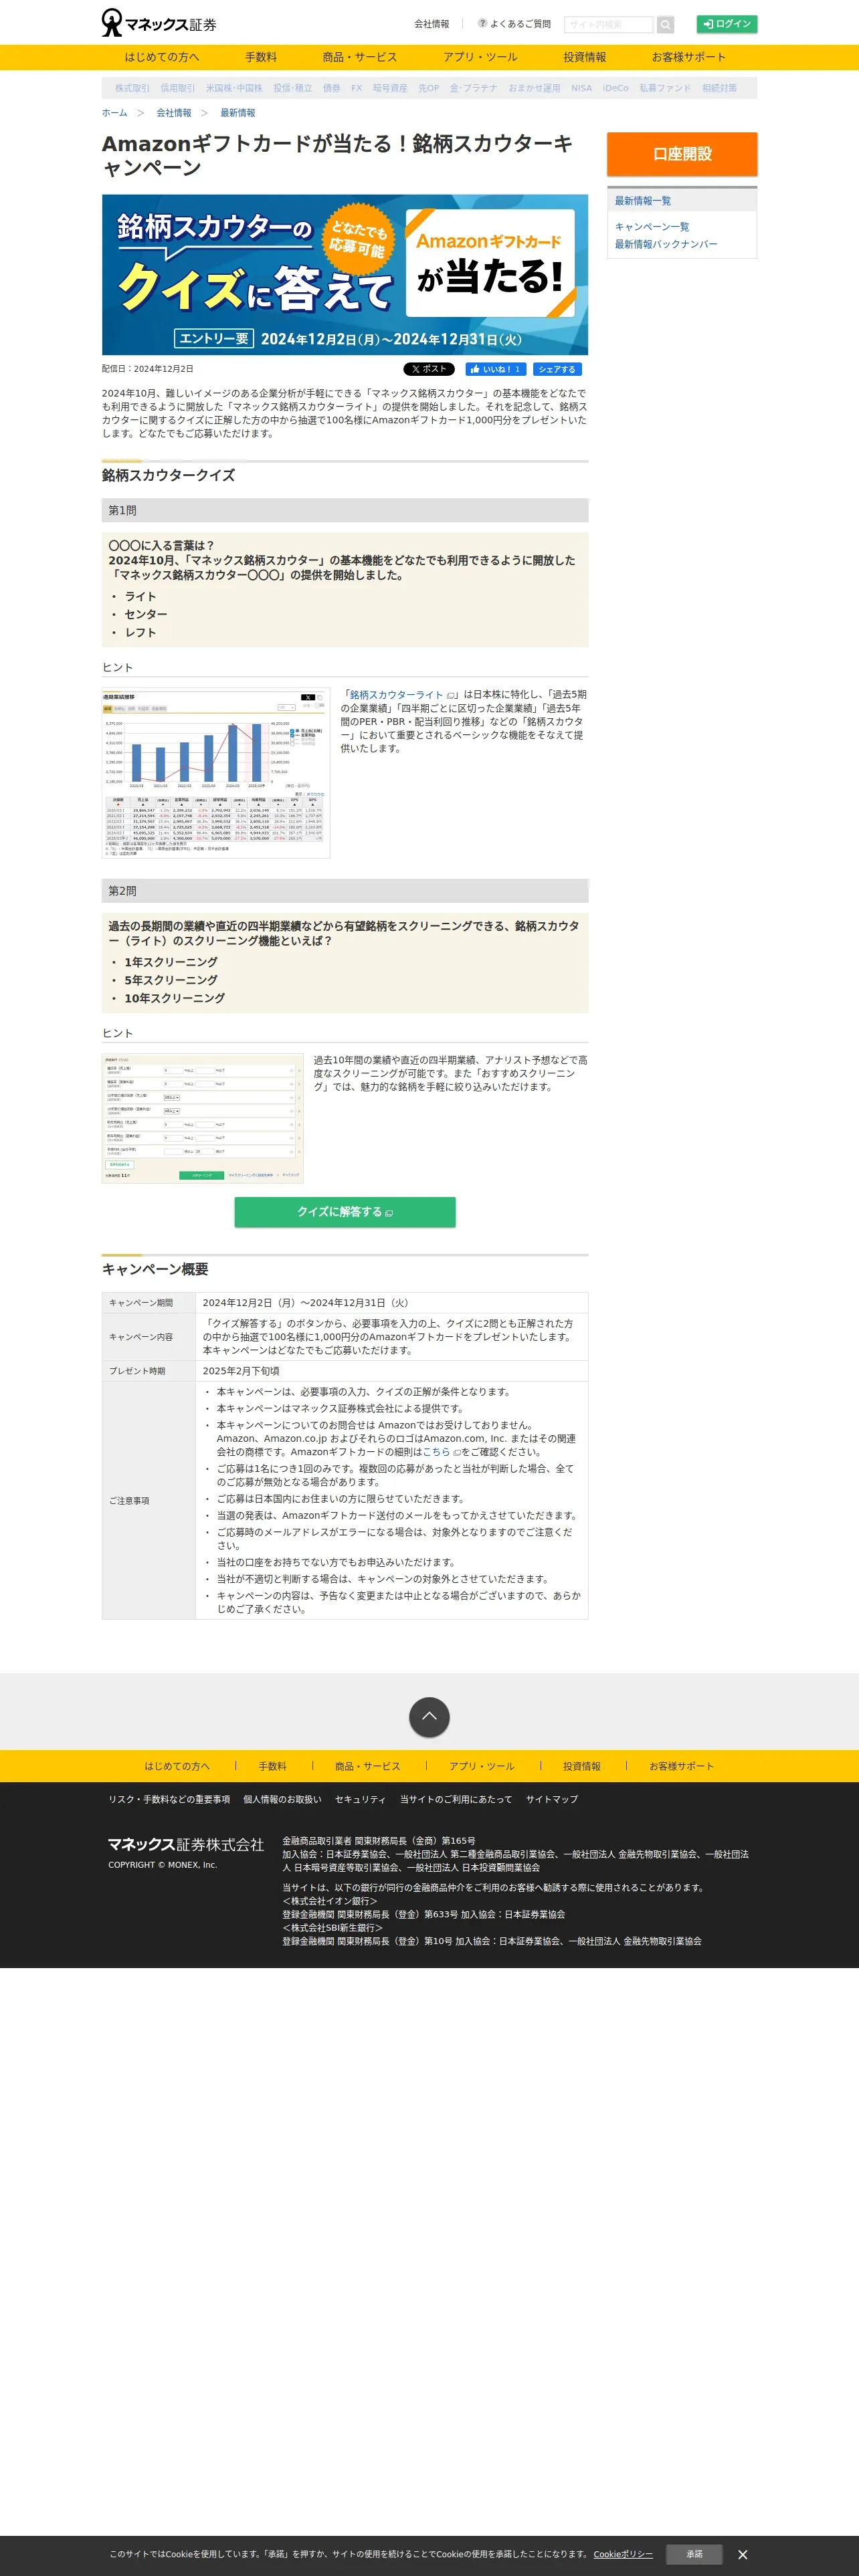
Task: Click the orange 口座開設 button
Action: pyautogui.click(x=682, y=154)
